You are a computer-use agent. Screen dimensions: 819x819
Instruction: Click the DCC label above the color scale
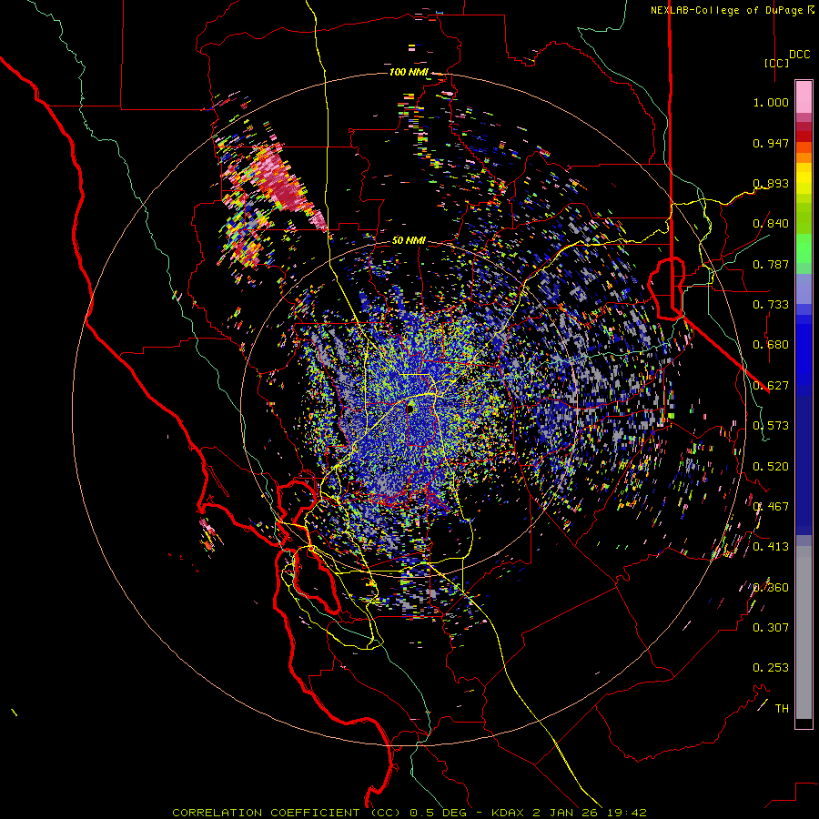(x=799, y=55)
